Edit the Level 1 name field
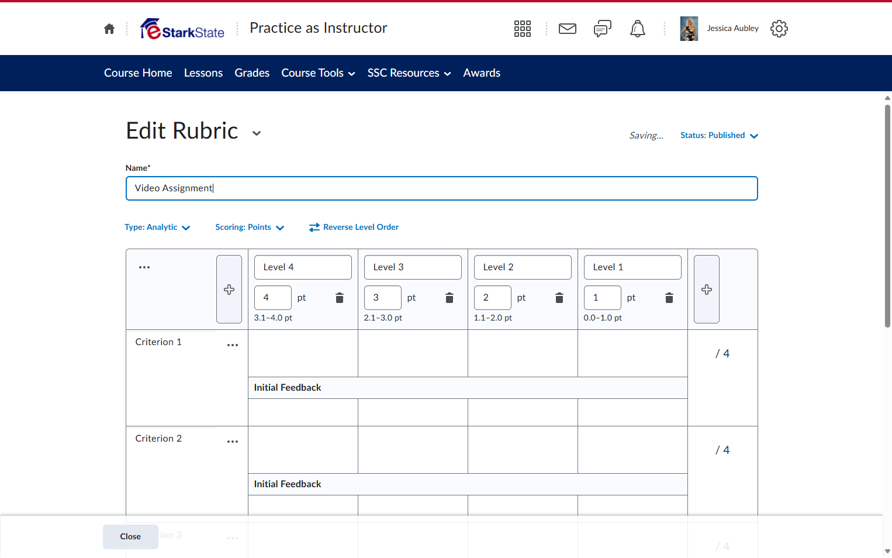Viewport: 892px width, 558px height. point(632,267)
